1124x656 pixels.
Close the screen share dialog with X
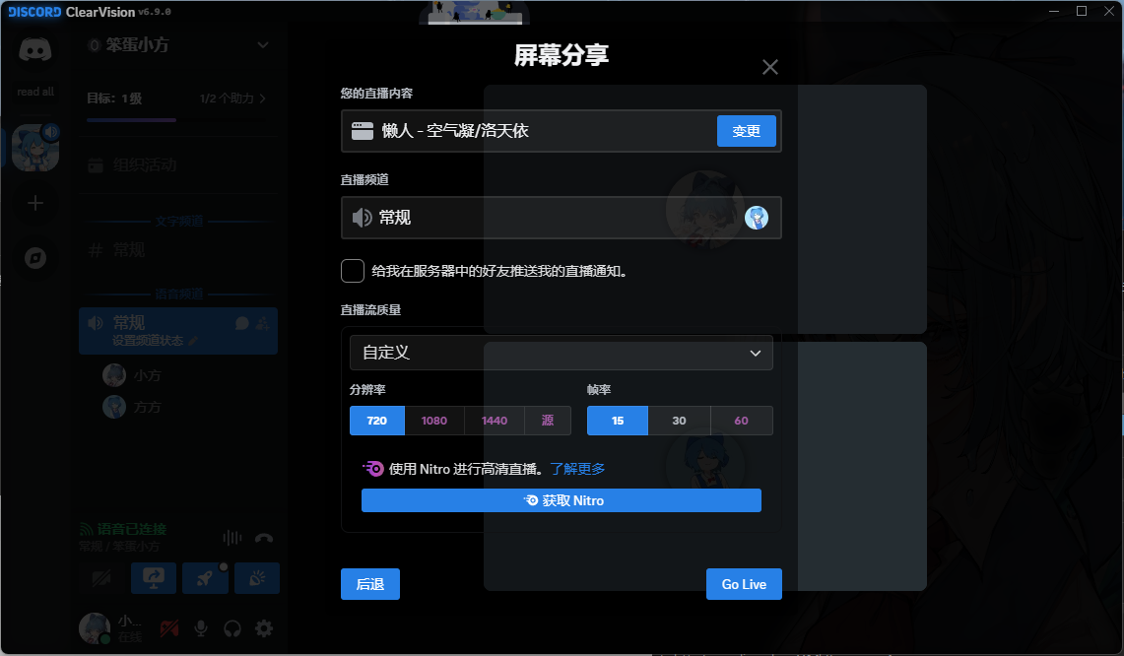tap(770, 67)
